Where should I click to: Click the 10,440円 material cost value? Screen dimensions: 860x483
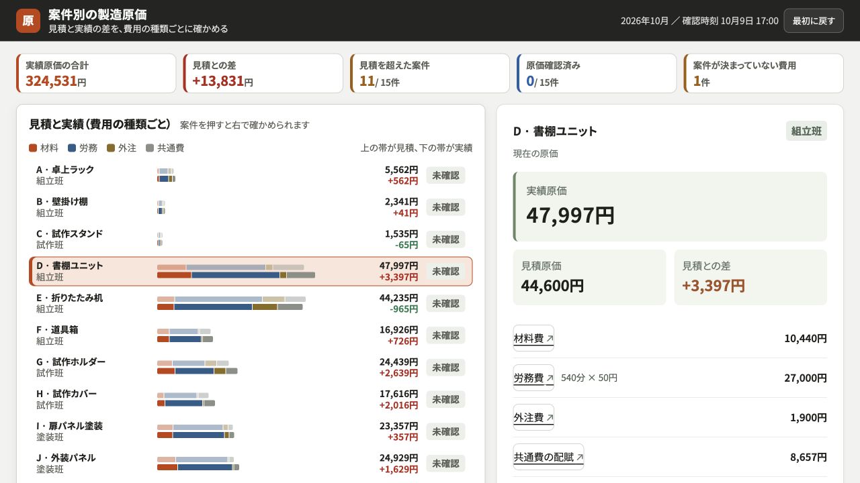[x=806, y=338]
